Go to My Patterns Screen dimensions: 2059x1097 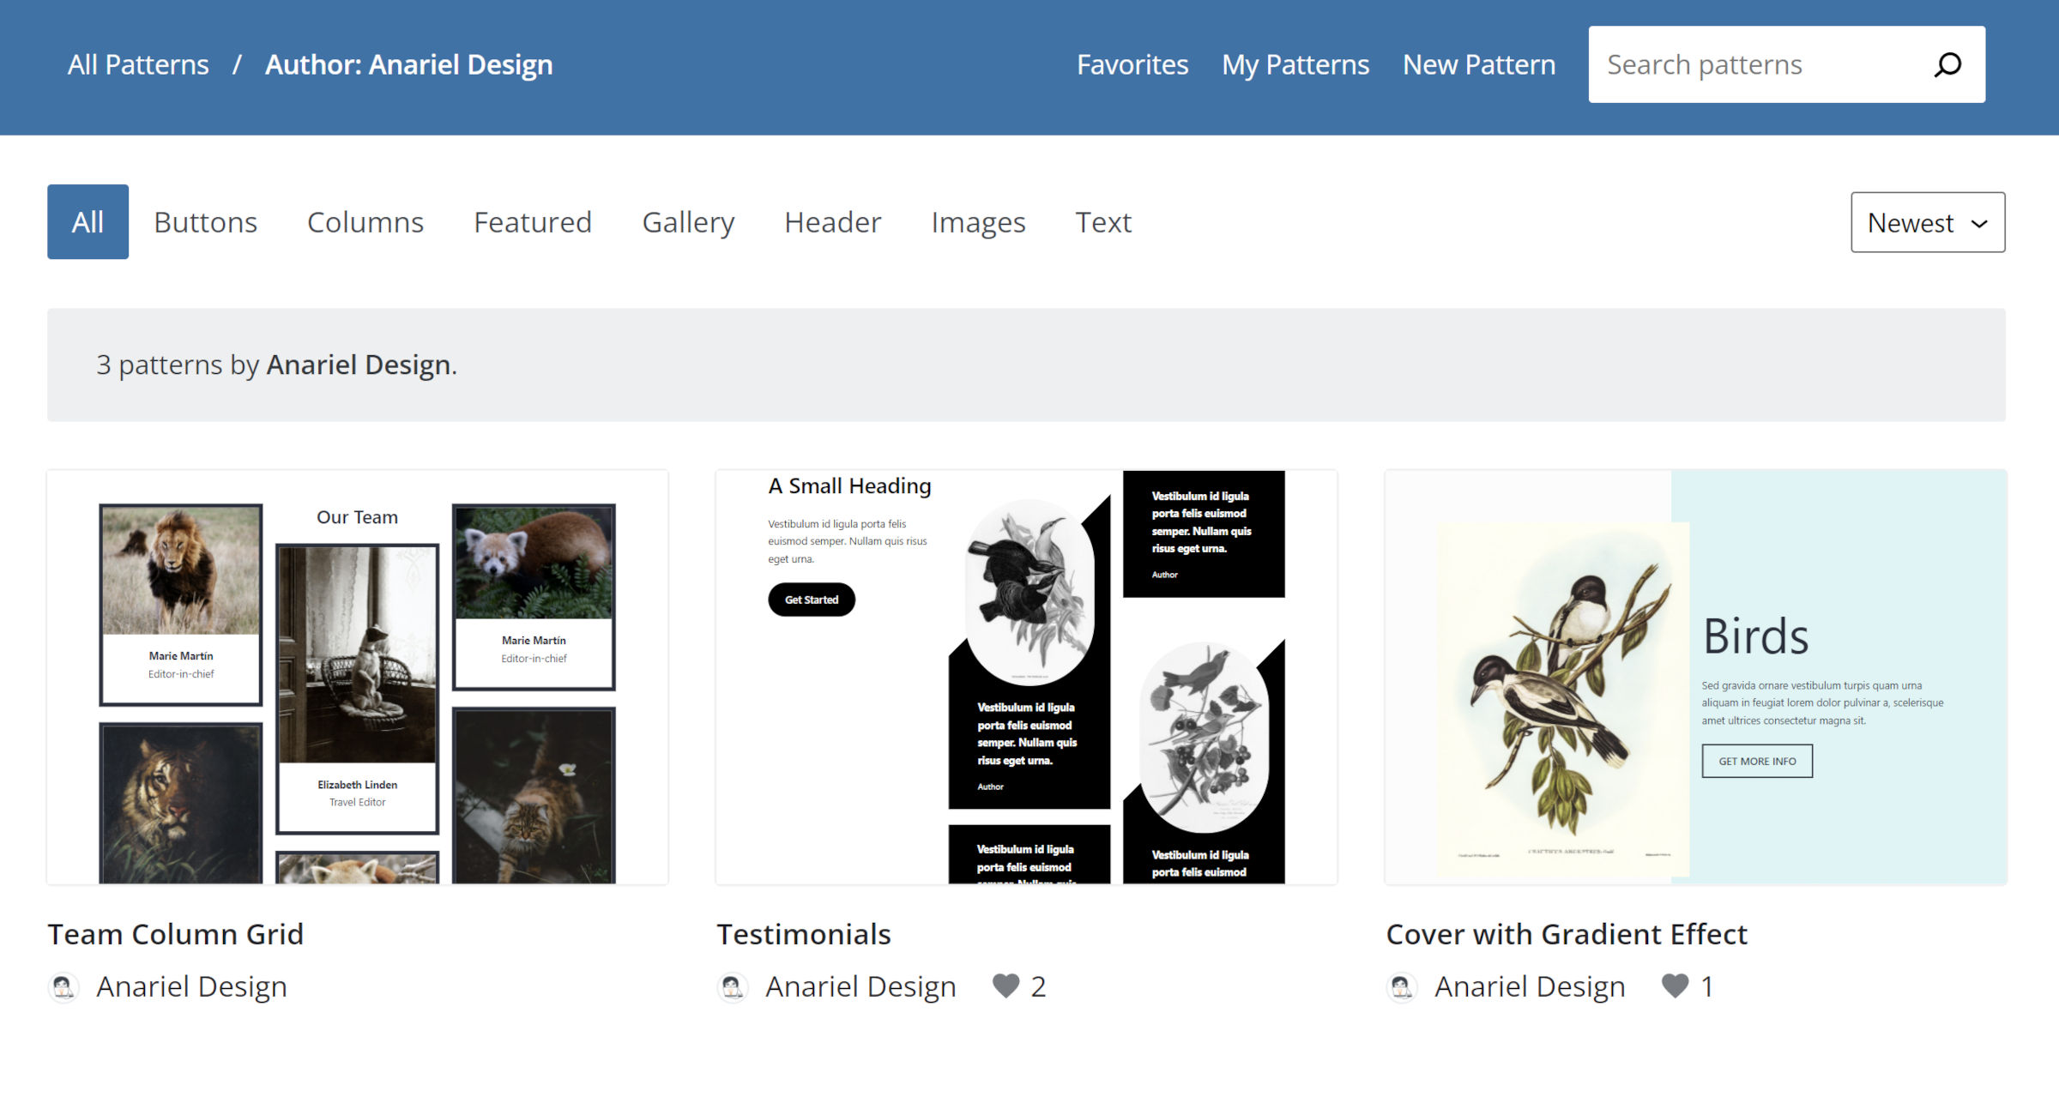pyautogui.click(x=1295, y=63)
